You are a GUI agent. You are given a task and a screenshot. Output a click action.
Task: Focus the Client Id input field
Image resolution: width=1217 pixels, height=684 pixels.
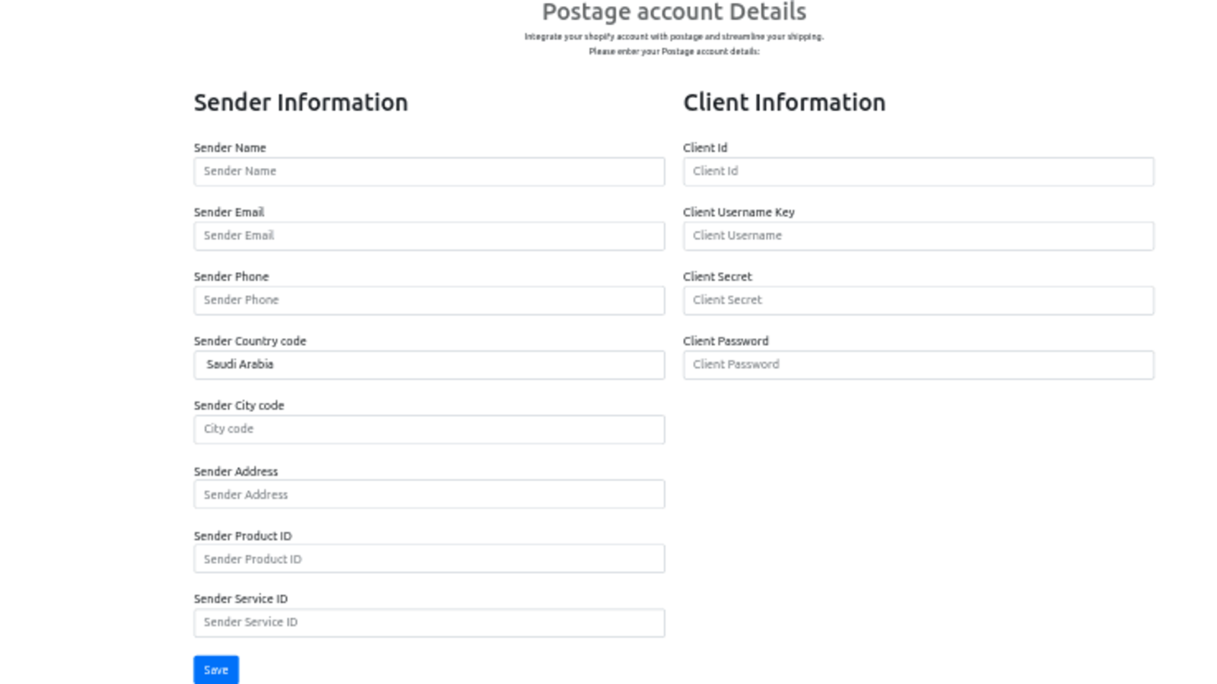point(918,172)
